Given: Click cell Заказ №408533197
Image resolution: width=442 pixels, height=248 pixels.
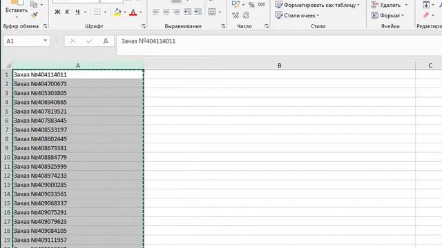Looking at the screenshot, I should pos(78,130).
